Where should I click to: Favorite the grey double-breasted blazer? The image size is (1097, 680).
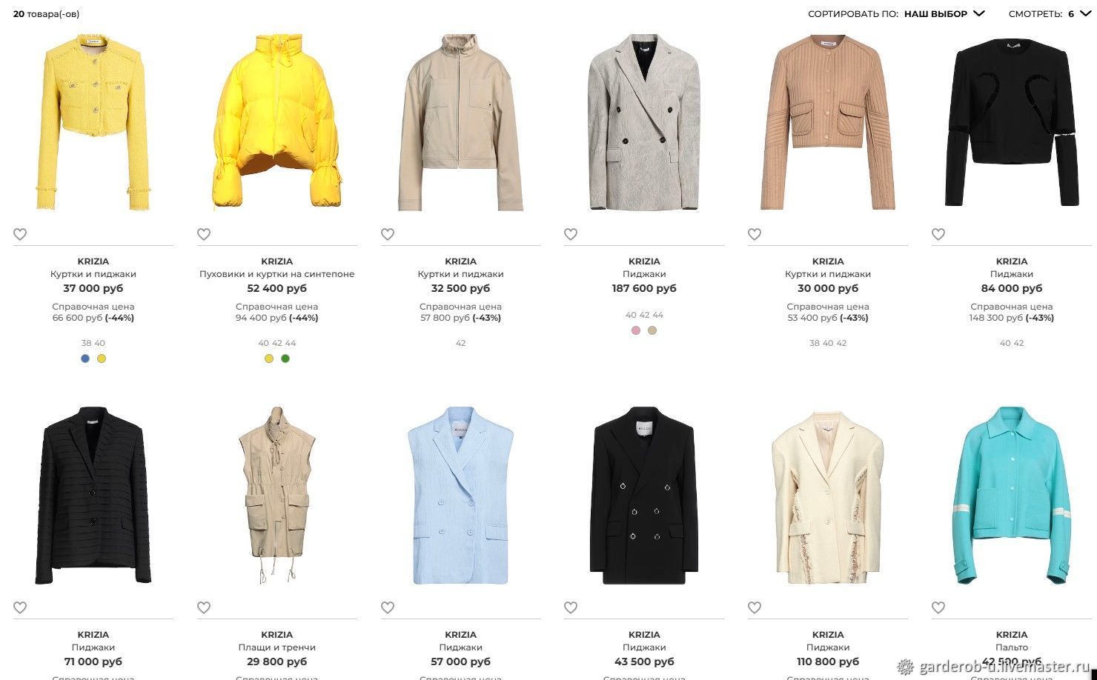coord(571,234)
